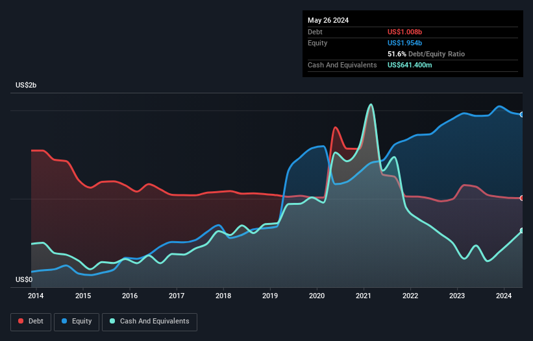The image size is (533, 341).
Task: Click the 2024 x-axis label
Action: pyautogui.click(x=504, y=296)
